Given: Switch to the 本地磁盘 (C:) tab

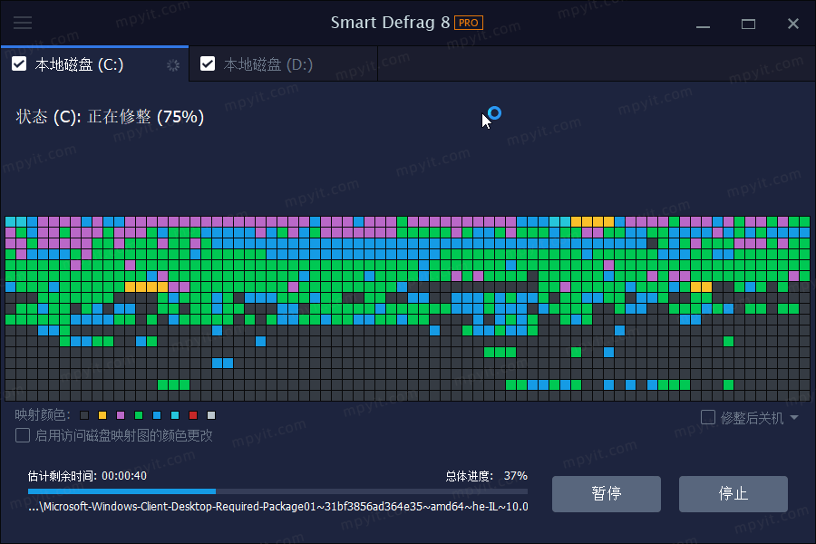Looking at the screenshot, I should click(x=94, y=64).
